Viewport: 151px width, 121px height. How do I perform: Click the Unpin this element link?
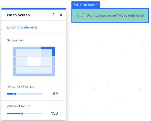[x=22, y=27]
